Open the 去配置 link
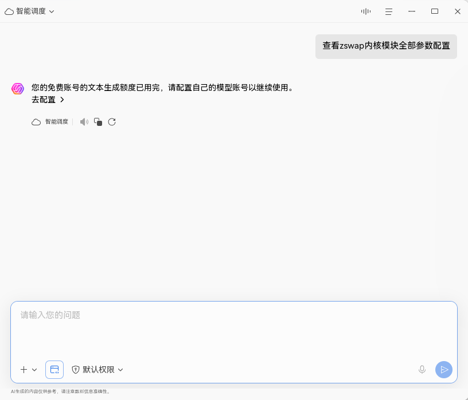The width and height of the screenshot is (468, 400). (x=48, y=100)
